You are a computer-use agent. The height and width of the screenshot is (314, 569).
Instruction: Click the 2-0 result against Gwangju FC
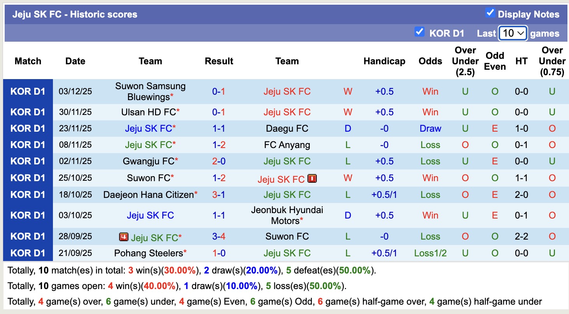[x=219, y=161]
